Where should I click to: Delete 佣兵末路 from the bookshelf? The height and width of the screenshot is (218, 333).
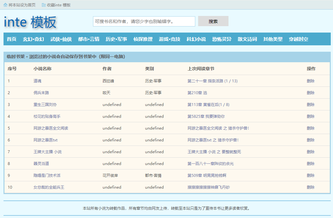click(x=310, y=93)
